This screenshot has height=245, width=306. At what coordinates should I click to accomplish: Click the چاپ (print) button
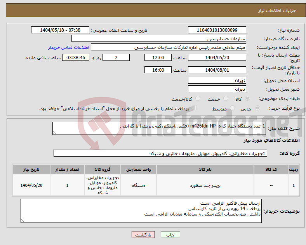click(170, 235)
